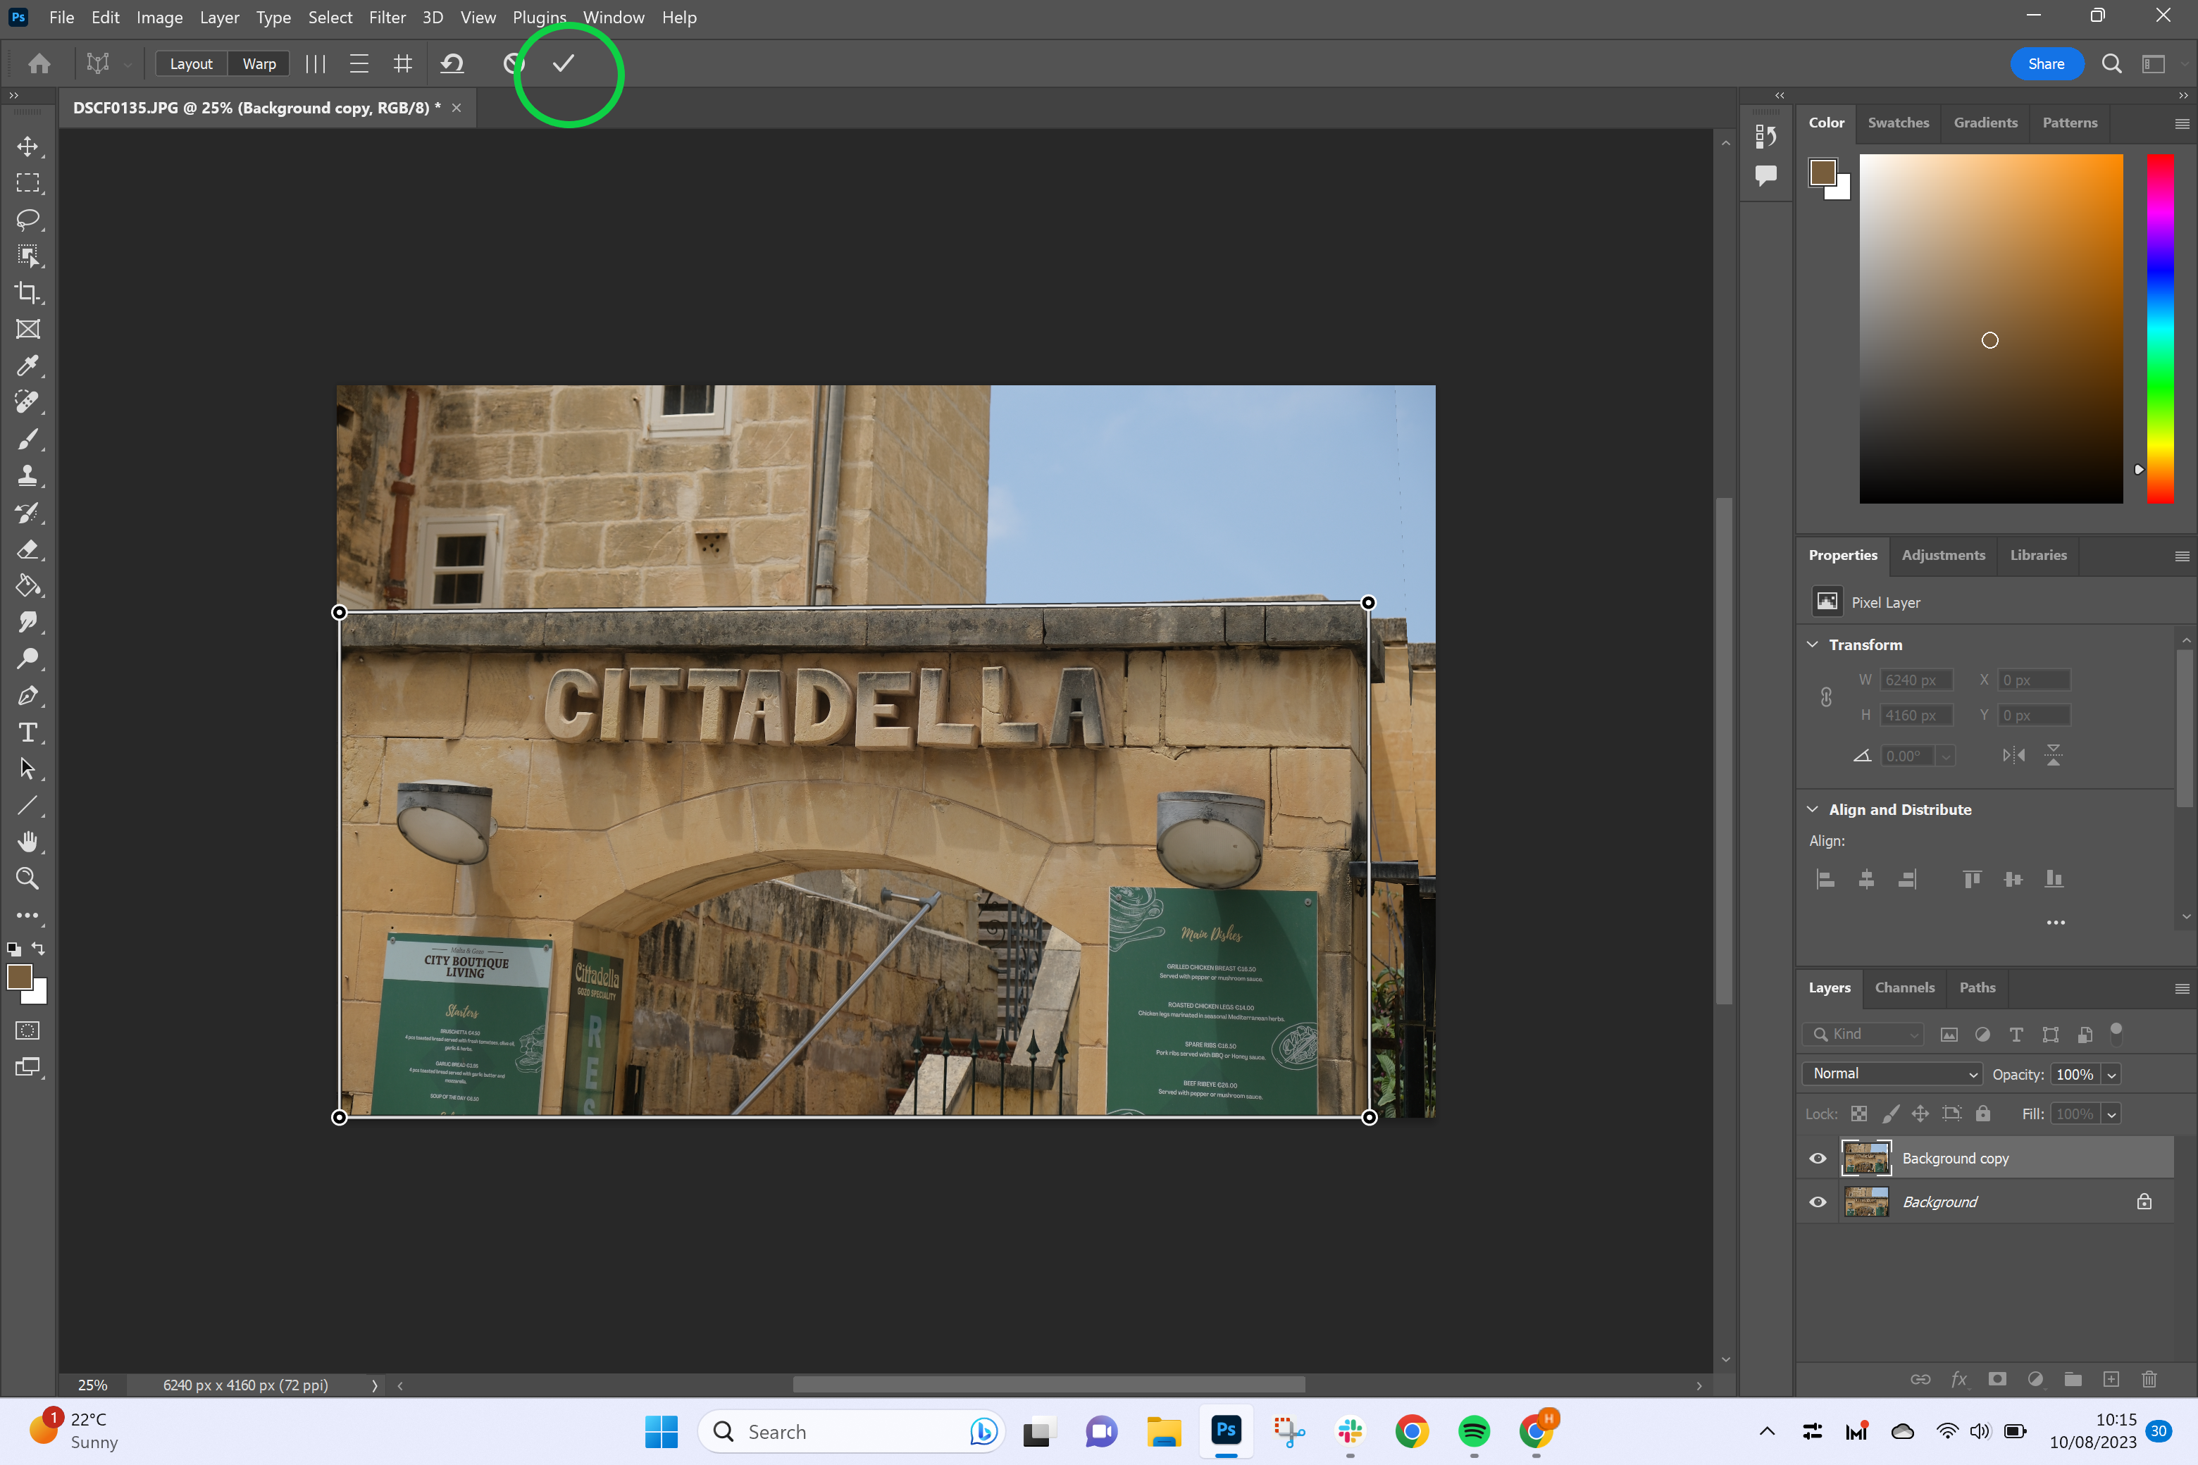Select the Lasso tool

28,220
